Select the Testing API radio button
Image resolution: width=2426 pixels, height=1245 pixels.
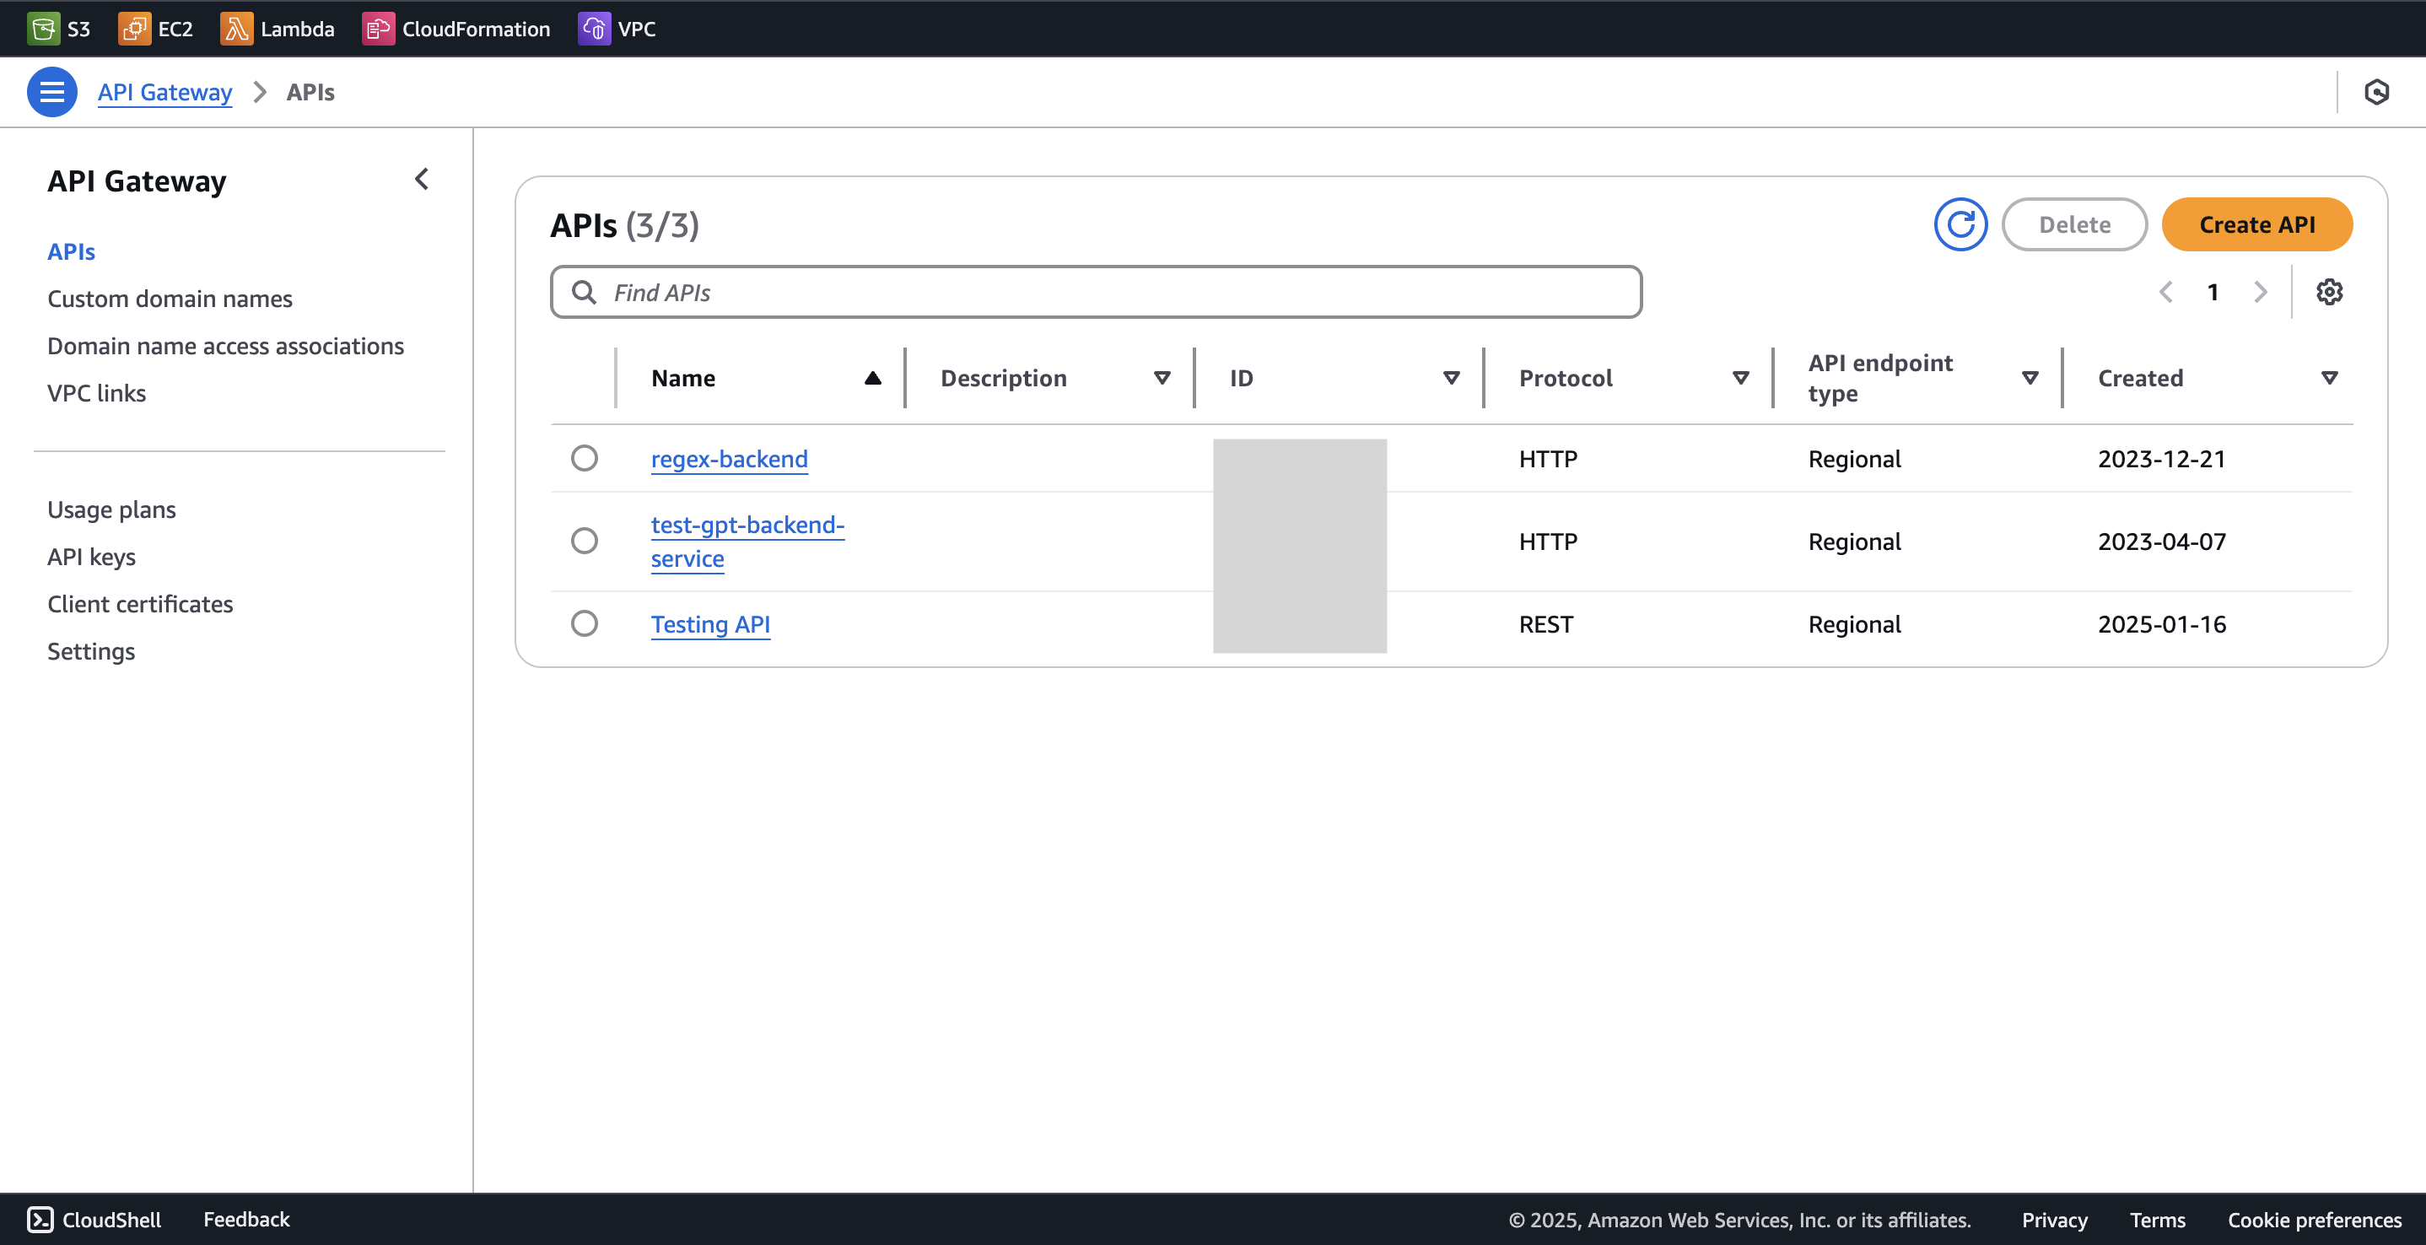pos(584,623)
